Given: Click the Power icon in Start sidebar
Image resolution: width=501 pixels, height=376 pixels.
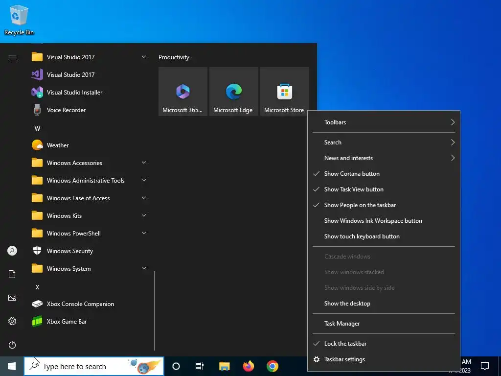Looking at the screenshot, I should (12, 345).
